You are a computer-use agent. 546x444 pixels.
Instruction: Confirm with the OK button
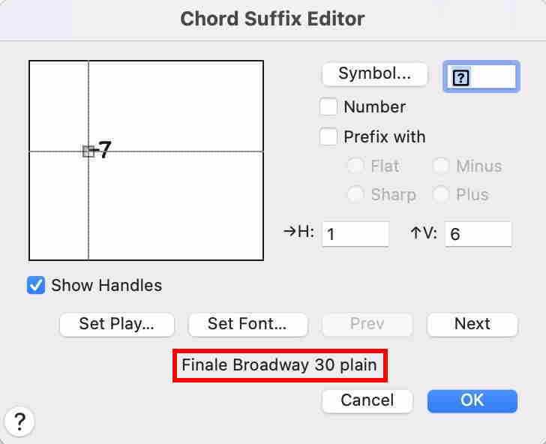[472, 400]
